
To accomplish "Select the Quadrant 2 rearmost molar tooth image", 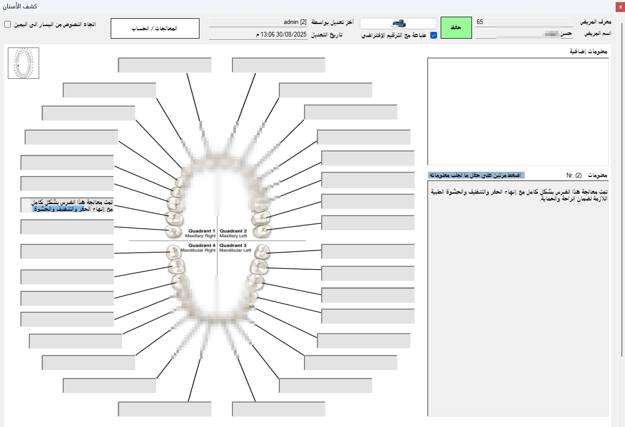I will [x=262, y=230].
